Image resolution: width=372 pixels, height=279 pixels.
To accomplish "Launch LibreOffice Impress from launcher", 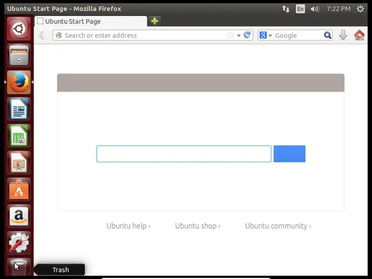I will click(19, 163).
